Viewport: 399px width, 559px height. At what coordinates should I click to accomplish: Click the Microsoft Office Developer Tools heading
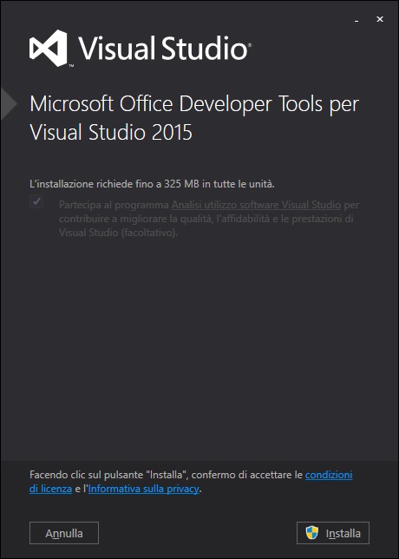pos(194,104)
